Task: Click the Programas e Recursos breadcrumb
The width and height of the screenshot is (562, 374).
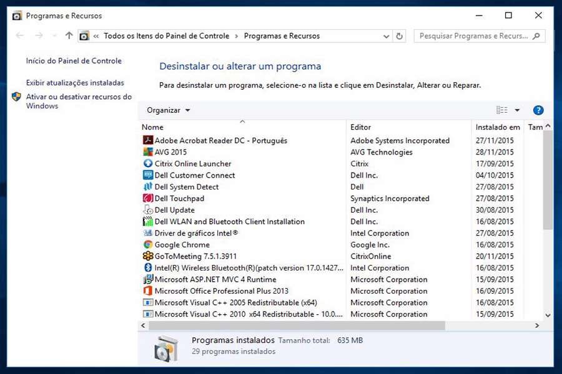Action: point(282,36)
